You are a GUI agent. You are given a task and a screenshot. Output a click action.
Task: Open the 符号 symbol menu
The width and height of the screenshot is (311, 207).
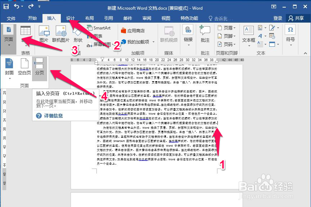point(290,36)
